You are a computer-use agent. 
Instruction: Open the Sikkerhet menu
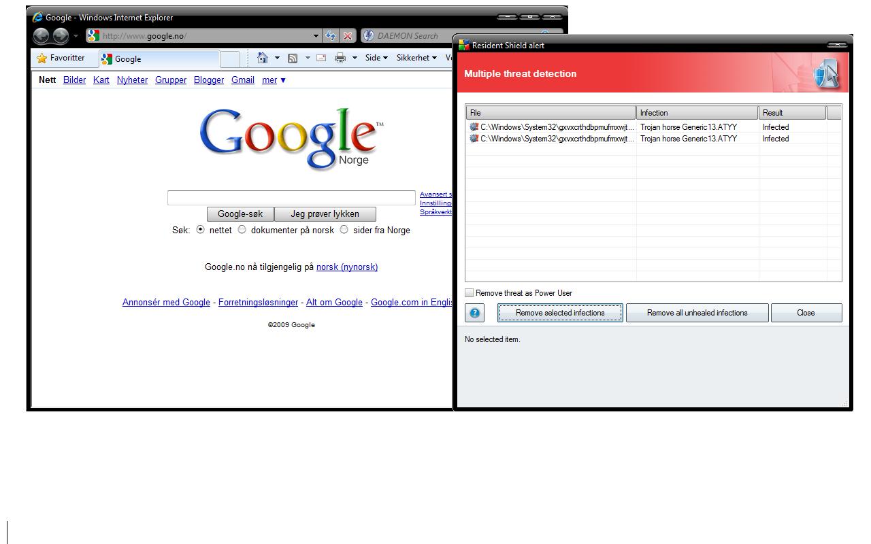(x=416, y=58)
